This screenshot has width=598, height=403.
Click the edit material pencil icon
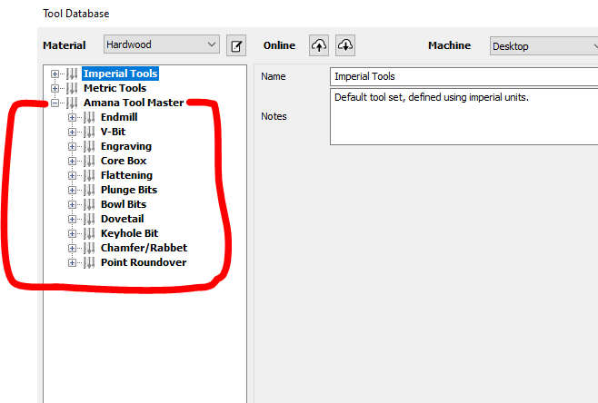pyautogui.click(x=236, y=45)
